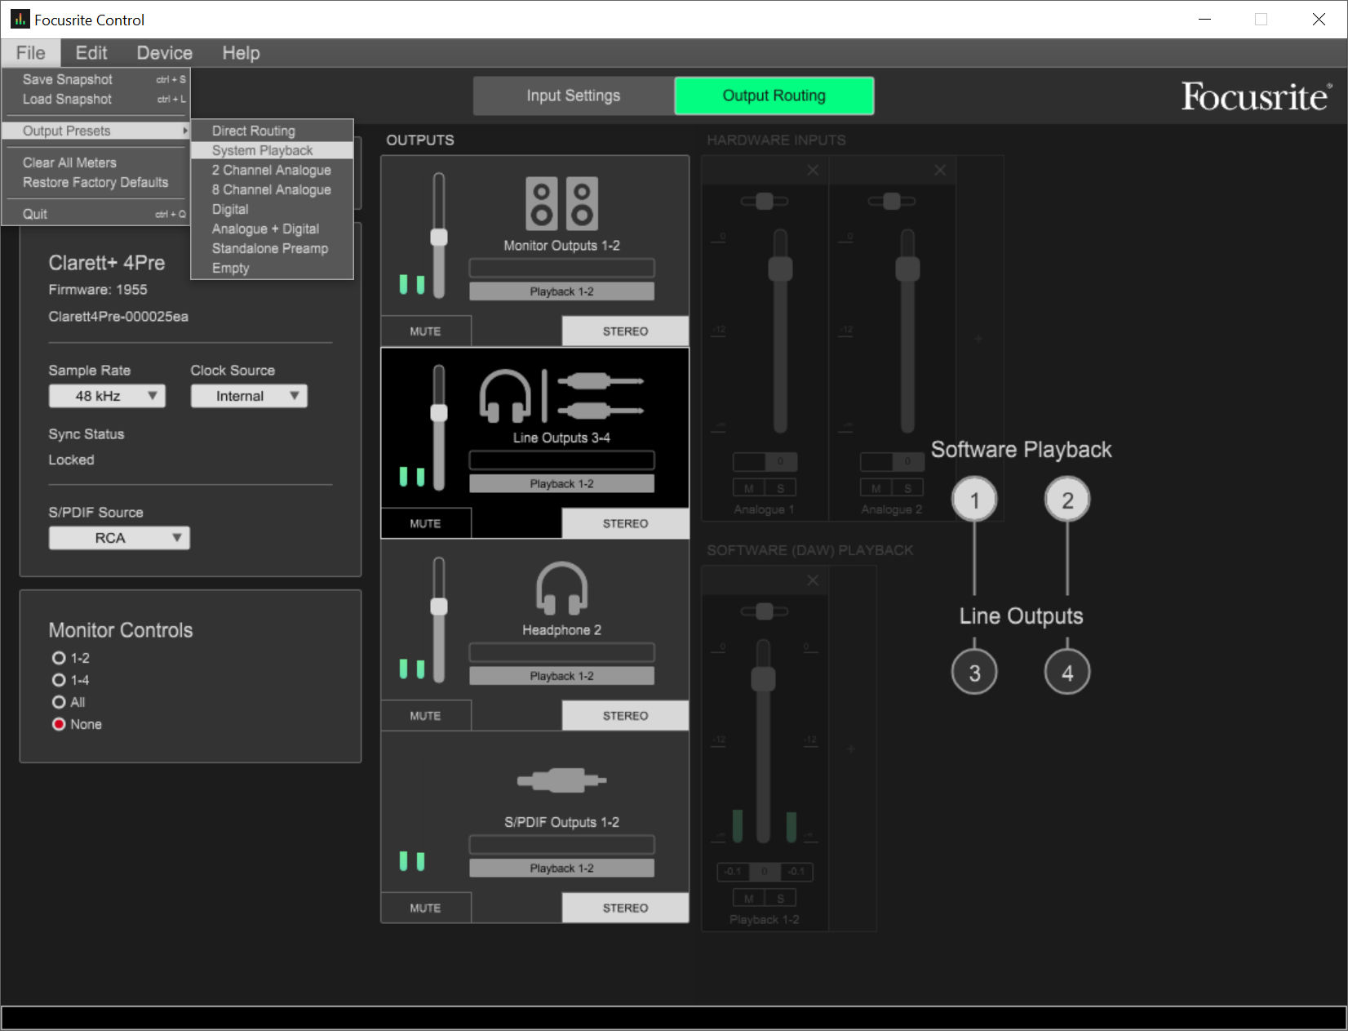Choose 2 Channel Analogue preset

click(272, 170)
